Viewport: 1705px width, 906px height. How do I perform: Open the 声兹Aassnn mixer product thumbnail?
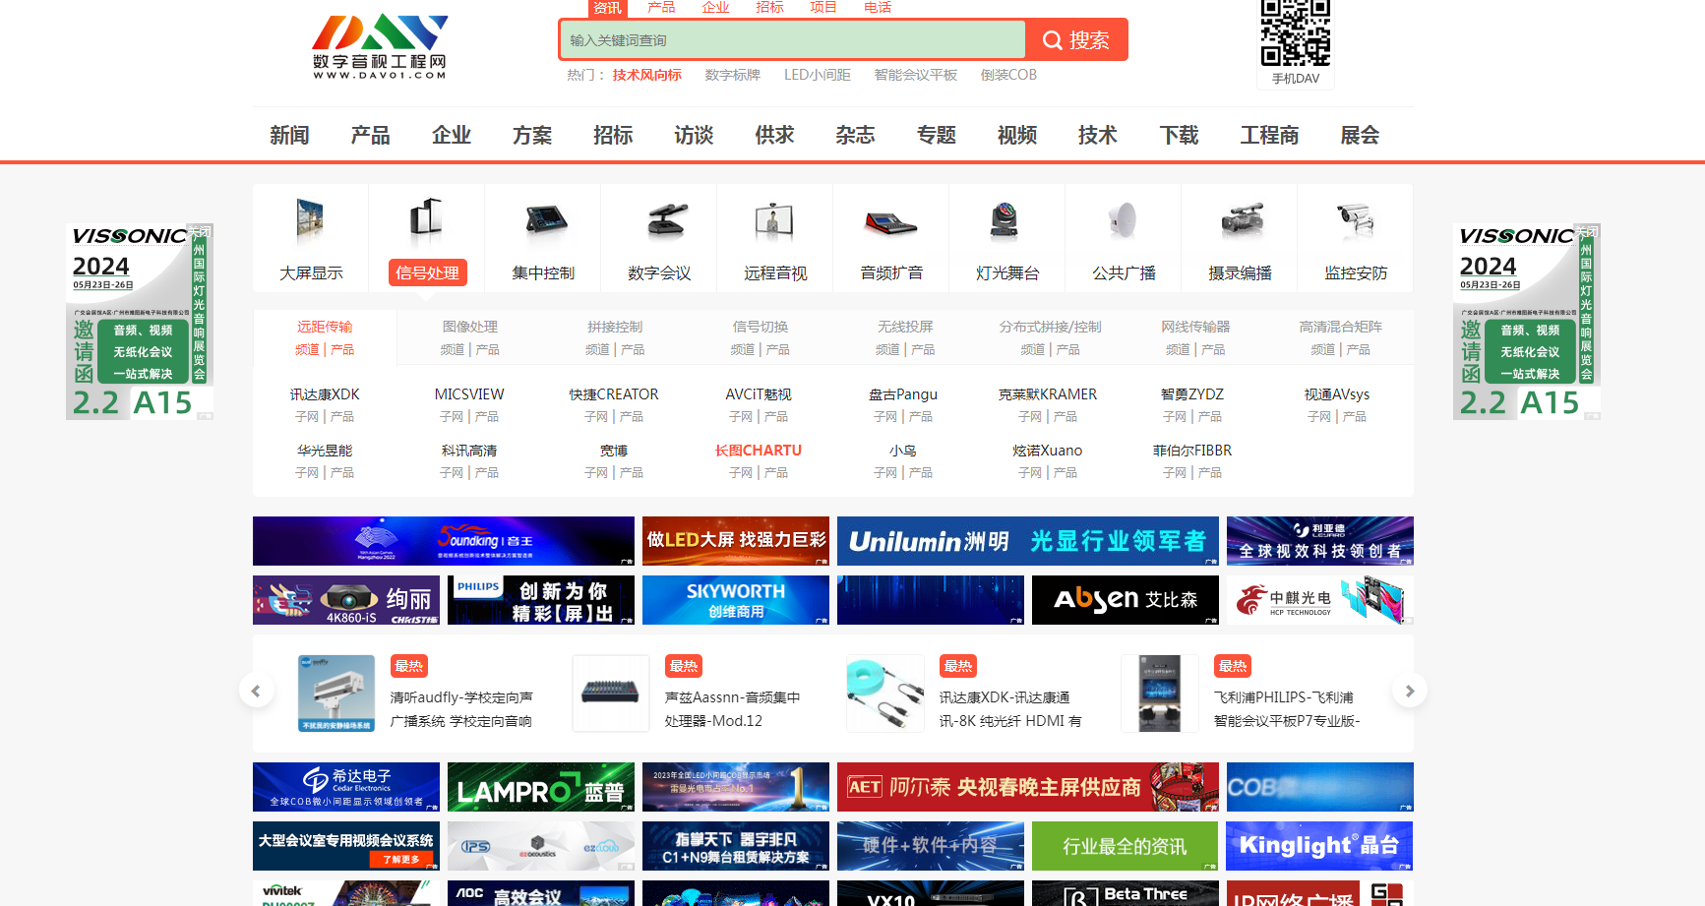[x=611, y=694]
